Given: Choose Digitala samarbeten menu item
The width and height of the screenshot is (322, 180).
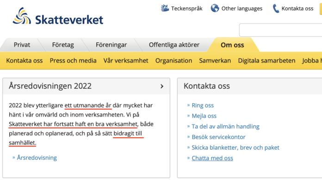Looking at the screenshot, I should click(x=266, y=61).
